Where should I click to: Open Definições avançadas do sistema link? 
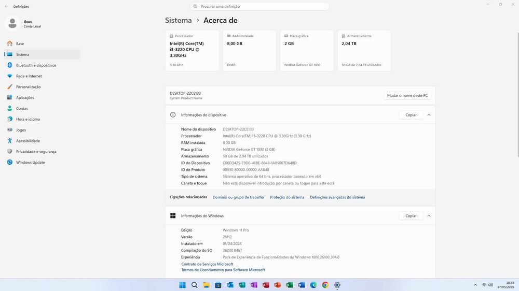[x=337, y=197]
